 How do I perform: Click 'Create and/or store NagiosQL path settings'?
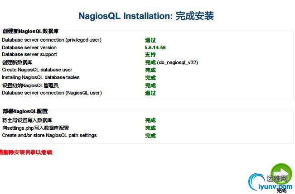pyautogui.click(x=49, y=135)
